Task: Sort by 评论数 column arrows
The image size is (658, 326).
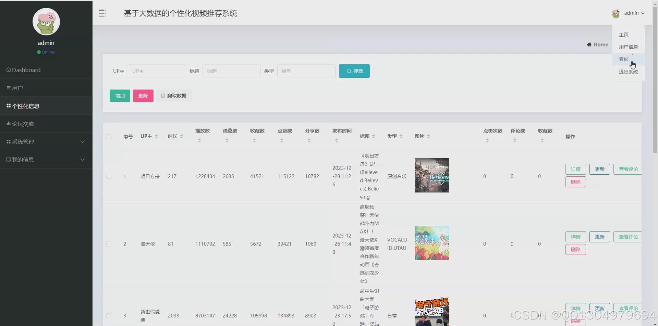Action: coord(515,140)
